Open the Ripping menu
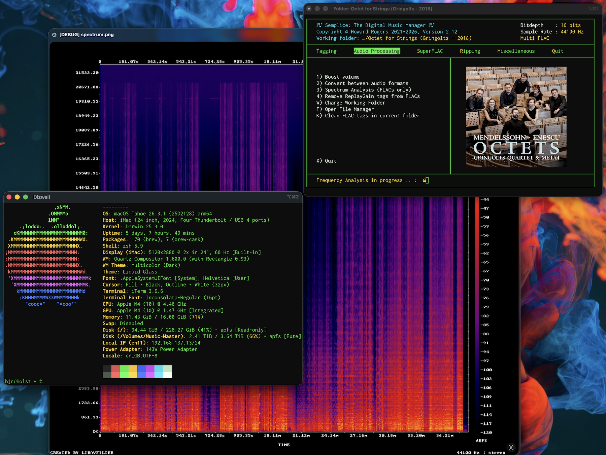This screenshot has height=455, width=606. (x=470, y=51)
